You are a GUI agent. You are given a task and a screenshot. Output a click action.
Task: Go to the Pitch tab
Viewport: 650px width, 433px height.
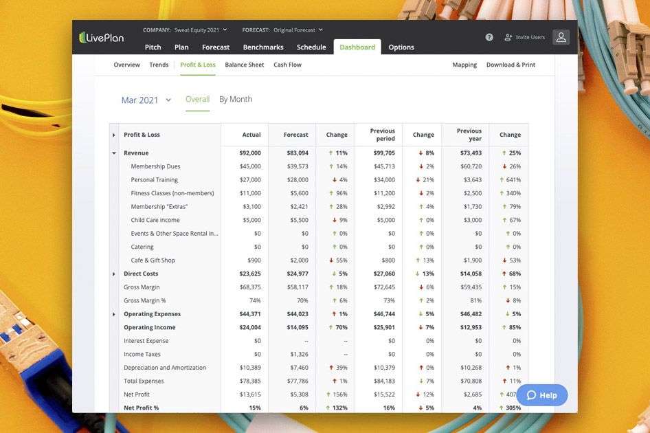click(x=153, y=47)
